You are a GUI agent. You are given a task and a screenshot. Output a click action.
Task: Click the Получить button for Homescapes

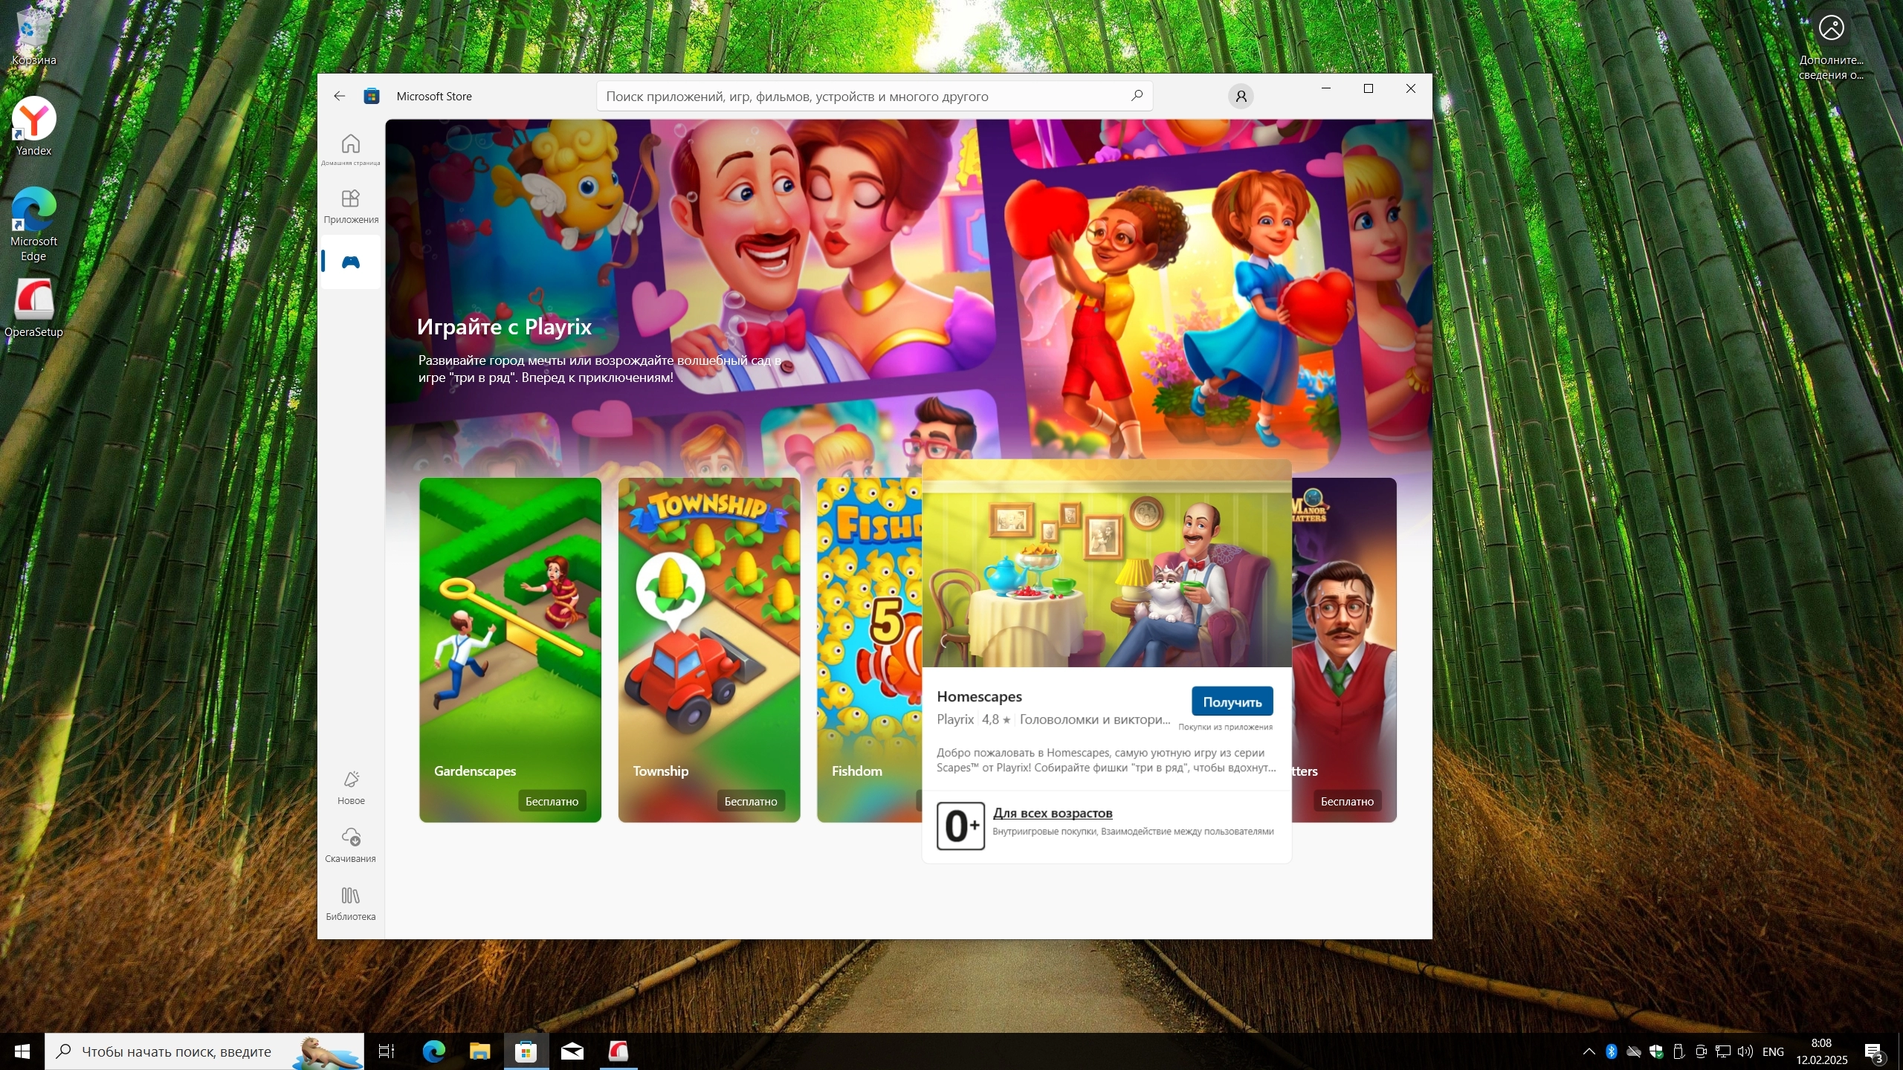[1232, 701]
